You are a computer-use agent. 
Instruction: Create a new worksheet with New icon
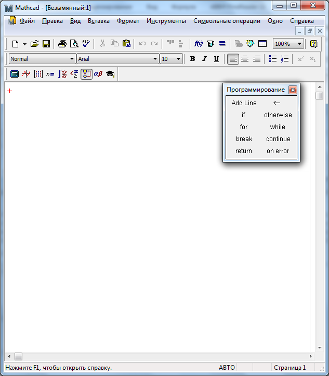click(x=15, y=44)
